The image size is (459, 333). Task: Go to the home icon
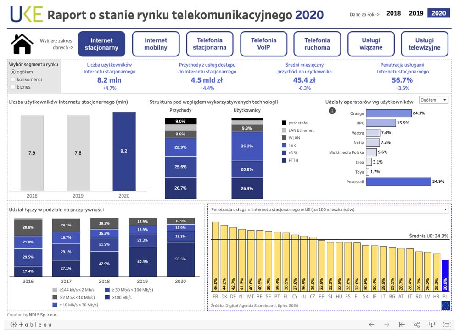22,44
